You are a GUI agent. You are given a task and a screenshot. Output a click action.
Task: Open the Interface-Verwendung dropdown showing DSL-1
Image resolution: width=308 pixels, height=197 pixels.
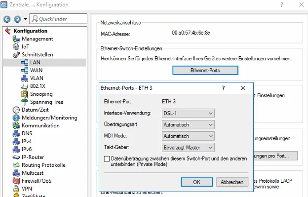point(188,114)
